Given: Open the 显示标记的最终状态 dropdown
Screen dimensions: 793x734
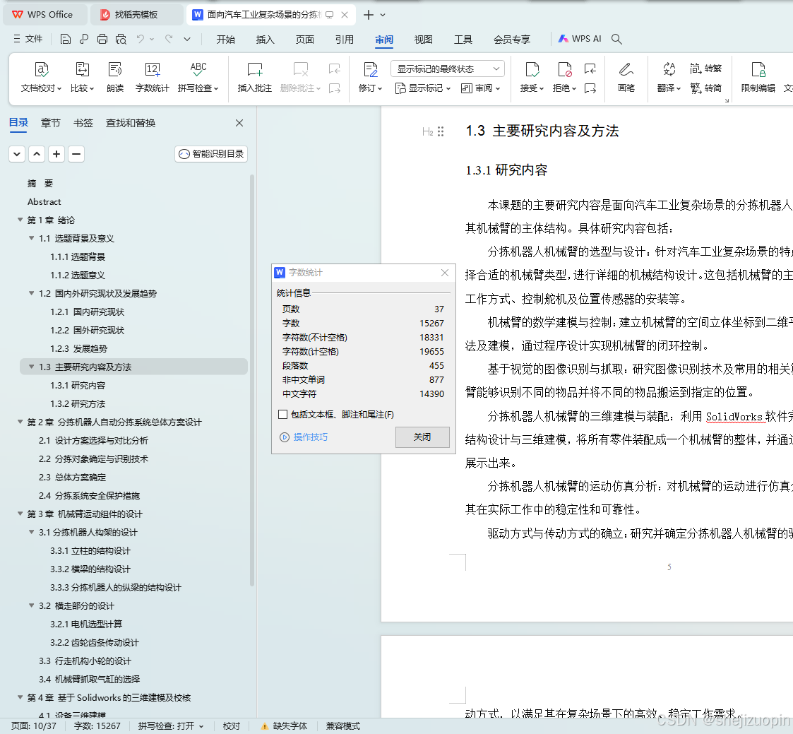Looking at the screenshot, I should tap(448, 69).
